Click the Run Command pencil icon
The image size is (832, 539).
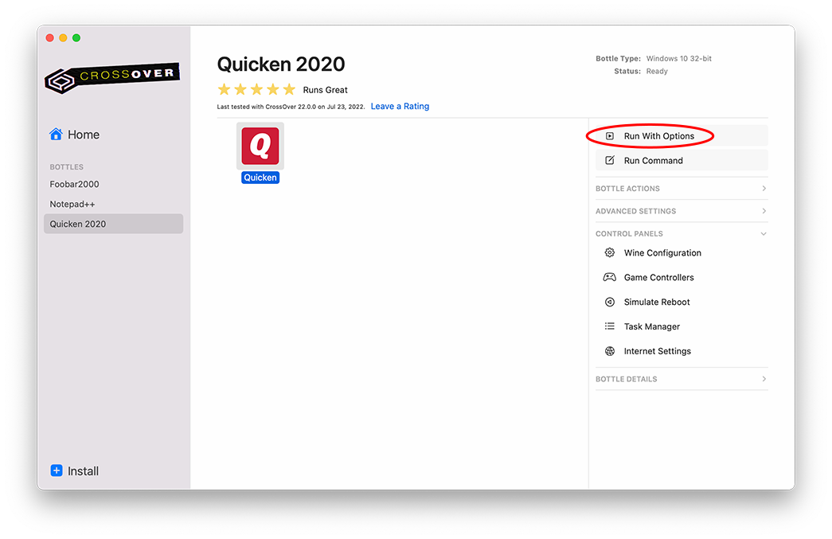tap(610, 161)
